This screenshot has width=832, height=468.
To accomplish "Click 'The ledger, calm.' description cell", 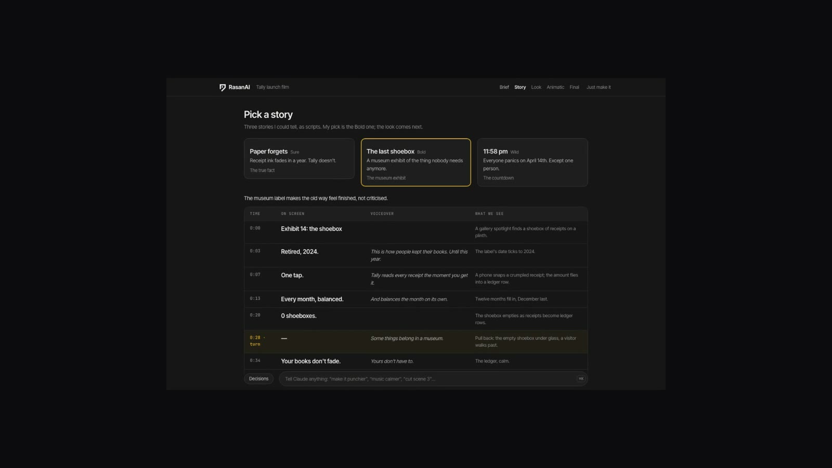I will click(492, 361).
